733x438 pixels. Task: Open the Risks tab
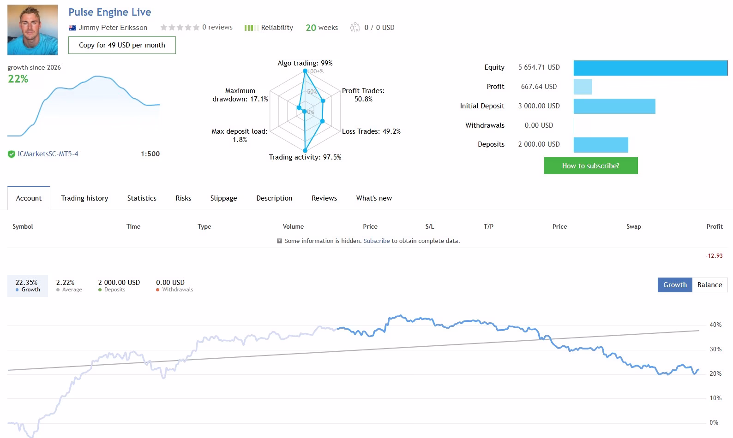pyautogui.click(x=183, y=198)
